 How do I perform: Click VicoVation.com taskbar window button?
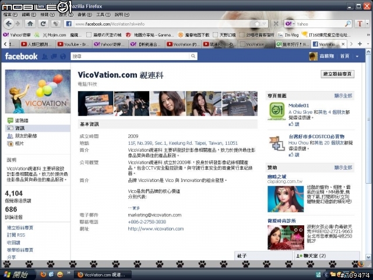tap(103, 275)
